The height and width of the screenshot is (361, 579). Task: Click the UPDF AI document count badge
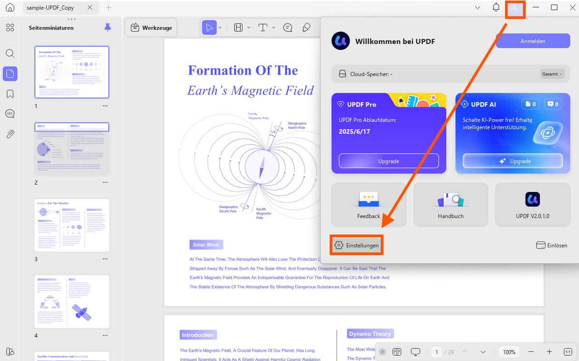coord(530,104)
